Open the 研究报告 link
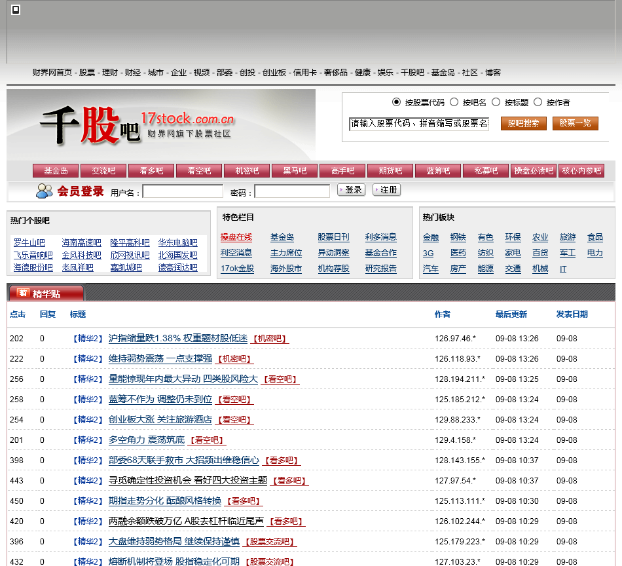The width and height of the screenshot is (622, 566). (381, 269)
